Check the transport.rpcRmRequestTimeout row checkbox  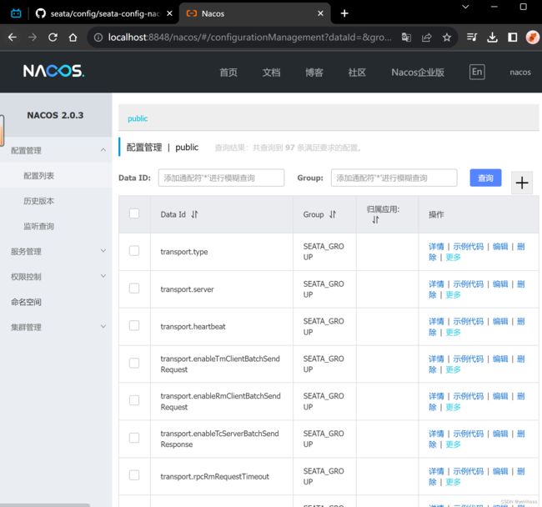[x=134, y=475]
